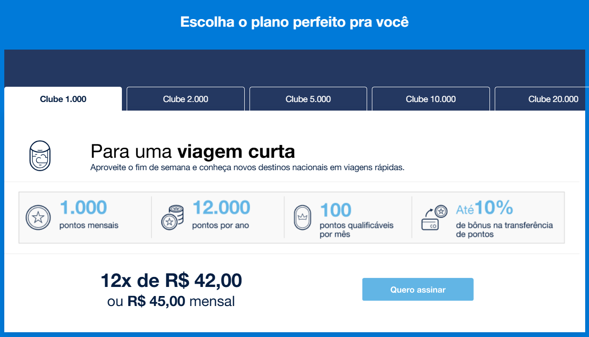
Task: Click the 12x de R$ 42,00 price text
Action: pos(170,281)
